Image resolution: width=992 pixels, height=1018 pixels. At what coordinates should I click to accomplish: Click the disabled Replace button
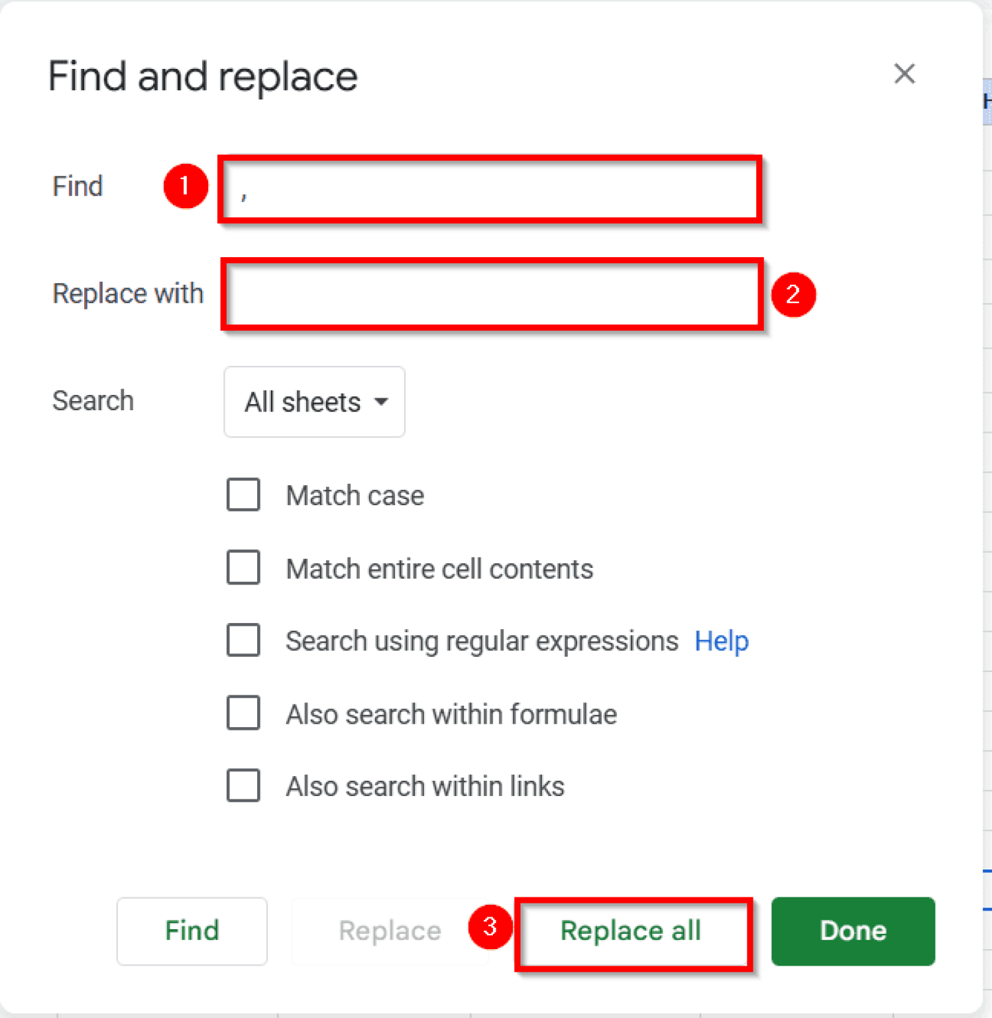[x=389, y=931]
